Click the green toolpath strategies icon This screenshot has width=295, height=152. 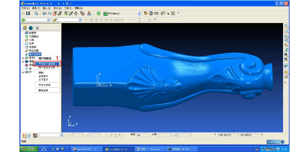[x=99, y=13]
